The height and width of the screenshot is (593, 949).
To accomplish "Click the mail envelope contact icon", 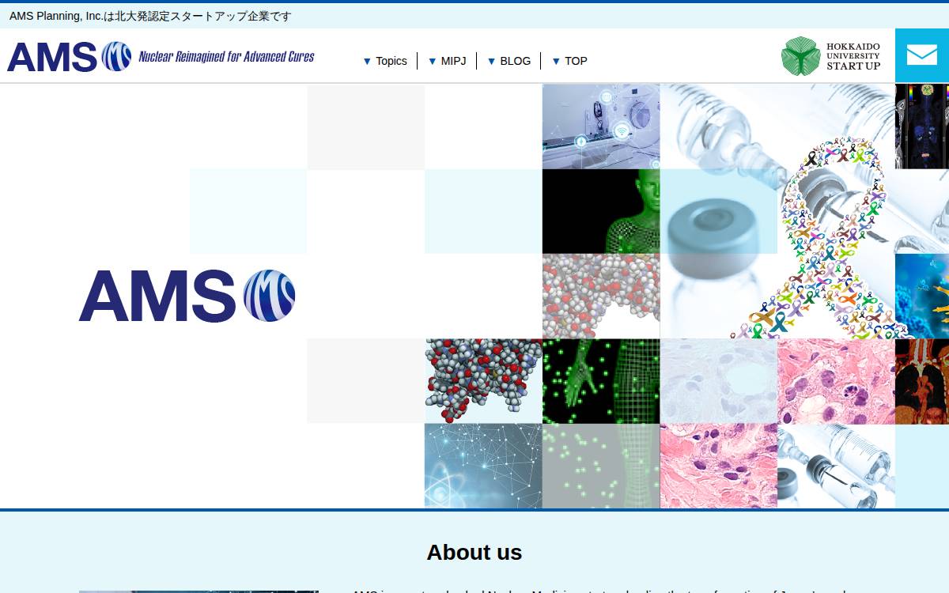I will [x=922, y=55].
